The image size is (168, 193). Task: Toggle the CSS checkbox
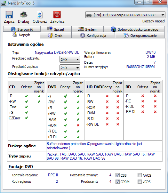(x=117, y=175)
